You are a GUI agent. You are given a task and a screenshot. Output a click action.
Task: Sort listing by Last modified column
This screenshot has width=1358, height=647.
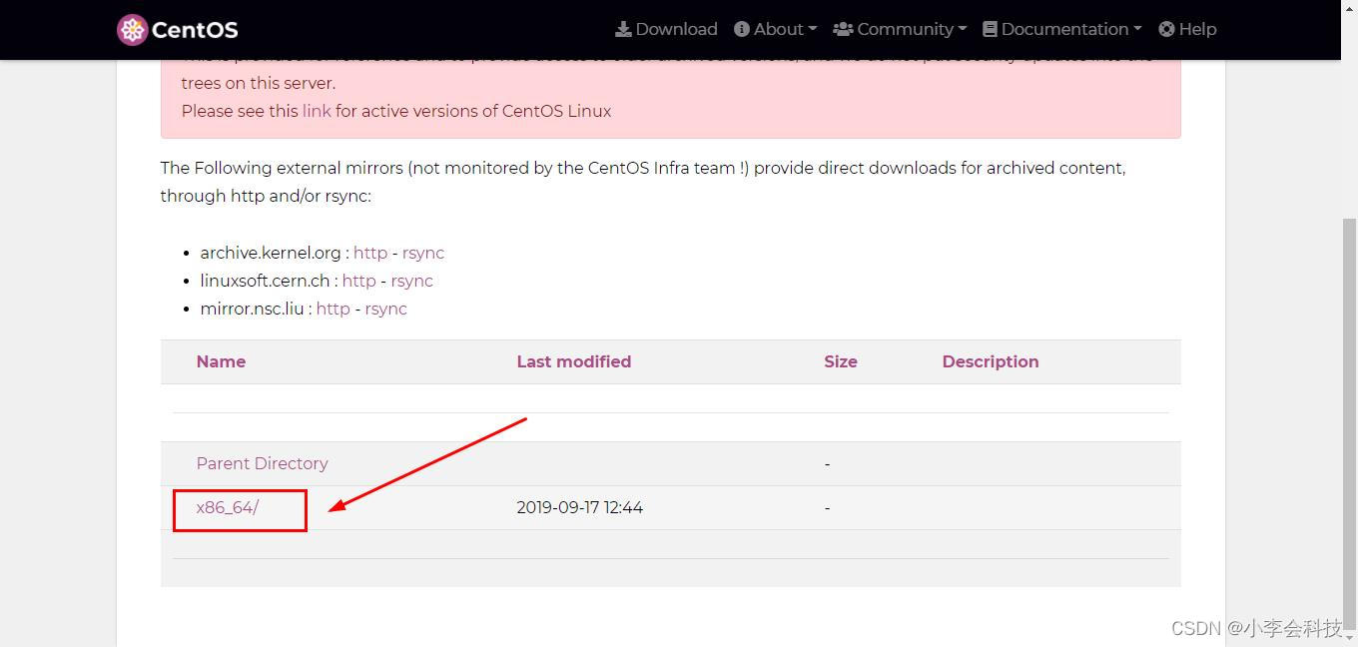pyautogui.click(x=574, y=361)
